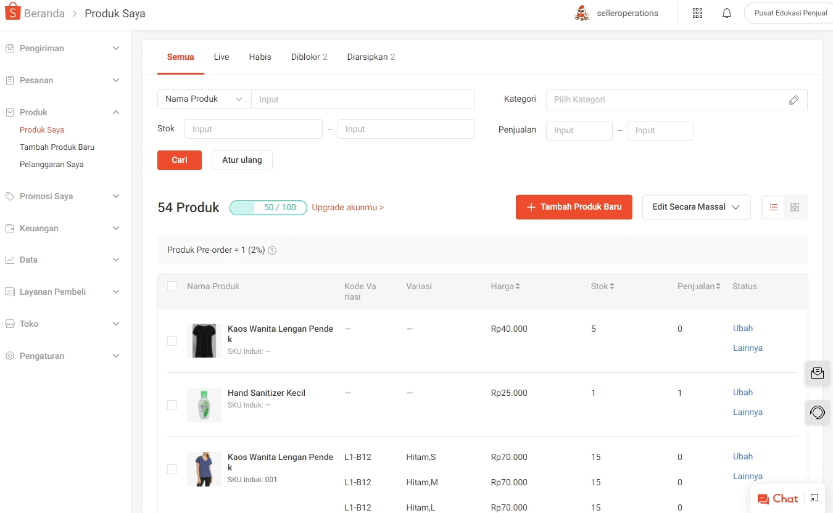Image resolution: width=833 pixels, height=513 pixels.
Task: Click the Shopee logo icon
Action: click(13, 12)
